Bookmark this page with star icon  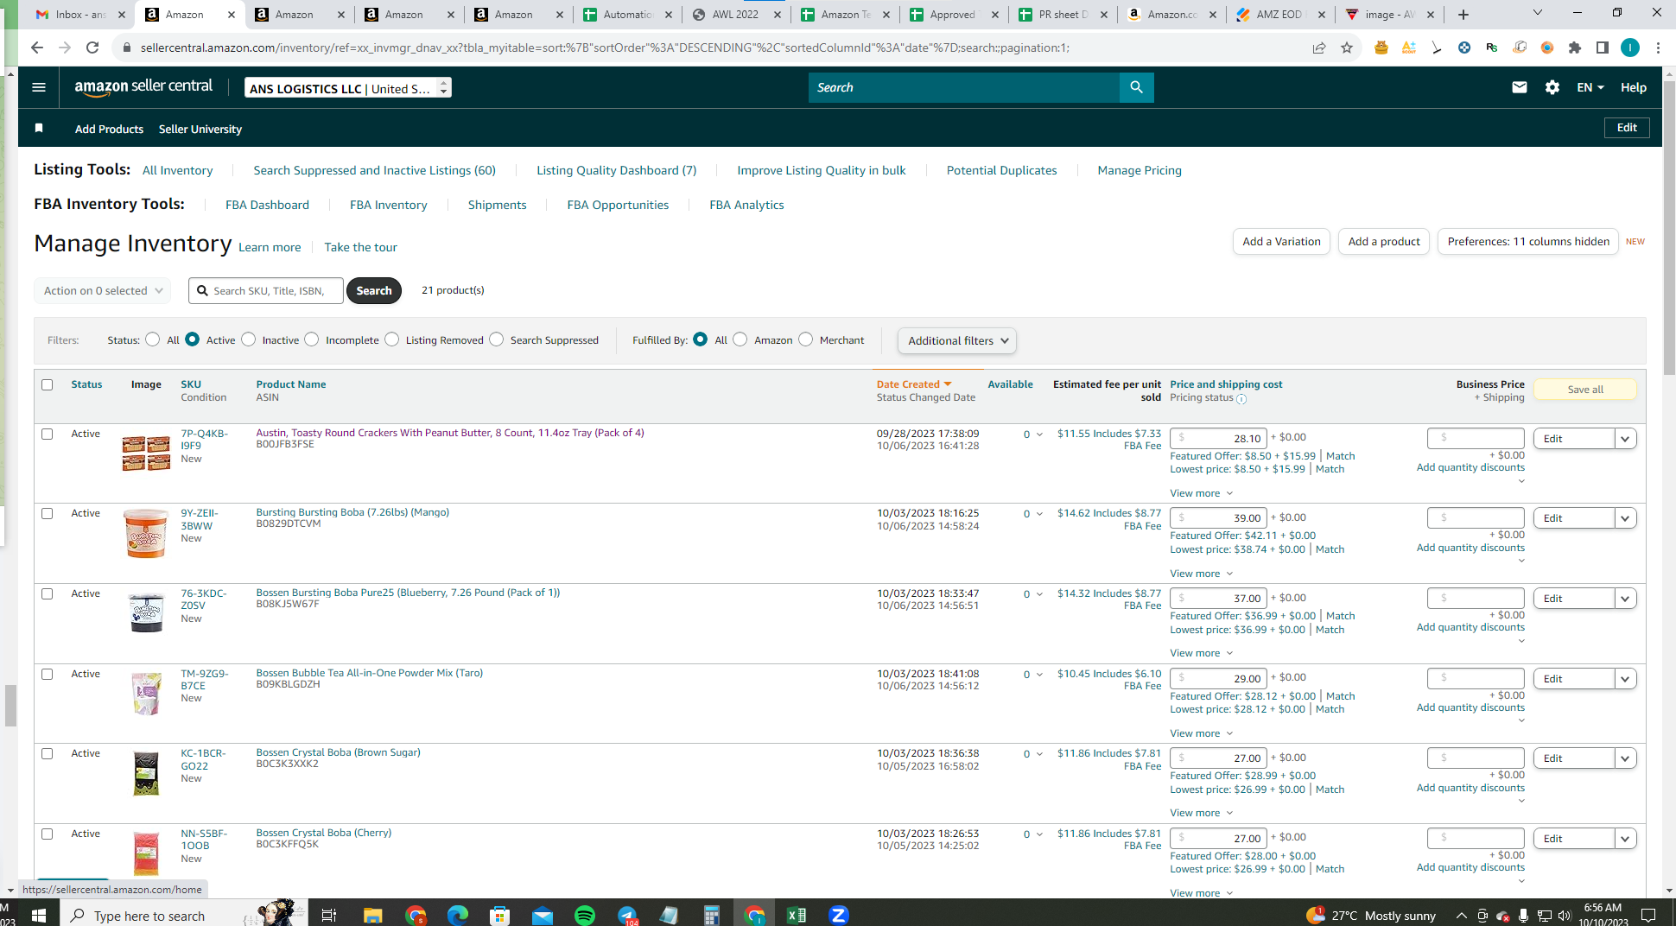point(1347,48)
